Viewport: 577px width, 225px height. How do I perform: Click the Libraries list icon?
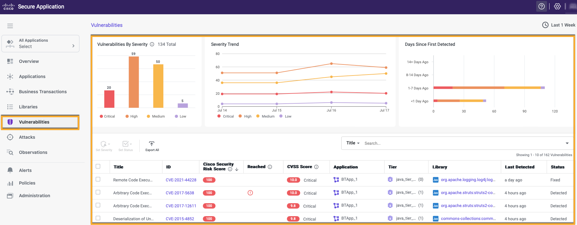[10, 107]
